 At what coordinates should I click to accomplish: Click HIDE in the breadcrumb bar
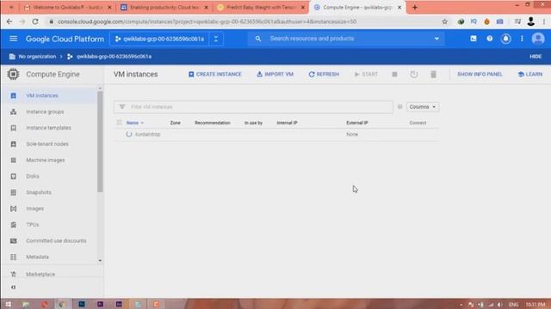click(x=536, y=57)
